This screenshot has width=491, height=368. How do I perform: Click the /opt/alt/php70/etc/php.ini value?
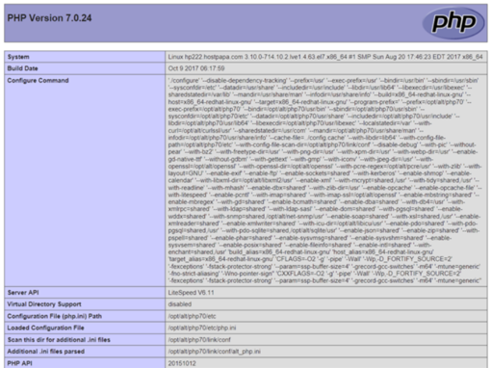[202, 328]
